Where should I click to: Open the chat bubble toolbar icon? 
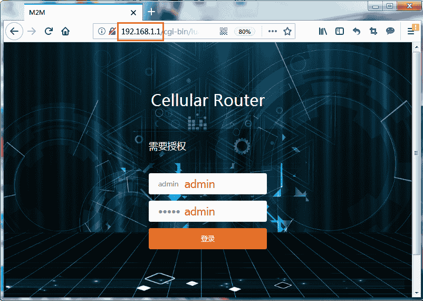pyautogui.click(x=390, y=31)
